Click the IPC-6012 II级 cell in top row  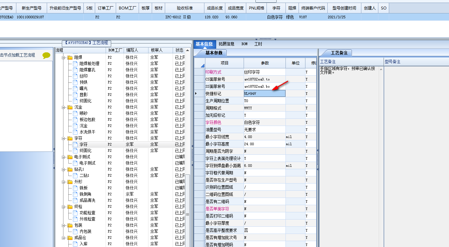tap(184, 17)
